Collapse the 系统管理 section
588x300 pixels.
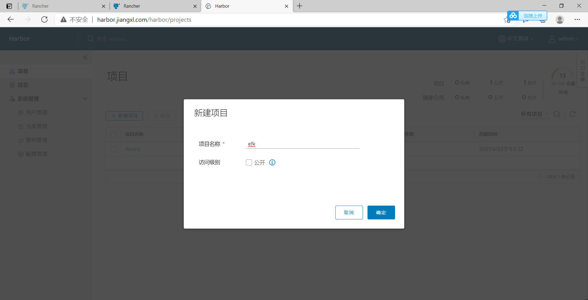coord(85,99)
